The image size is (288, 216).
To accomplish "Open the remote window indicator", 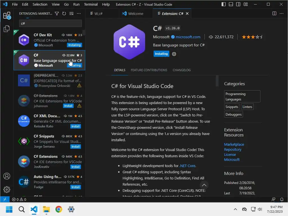I will click(5, 199).
